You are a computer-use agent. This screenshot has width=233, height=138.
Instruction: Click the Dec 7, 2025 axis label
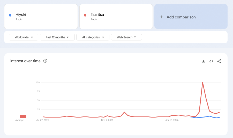coord(107,120)
